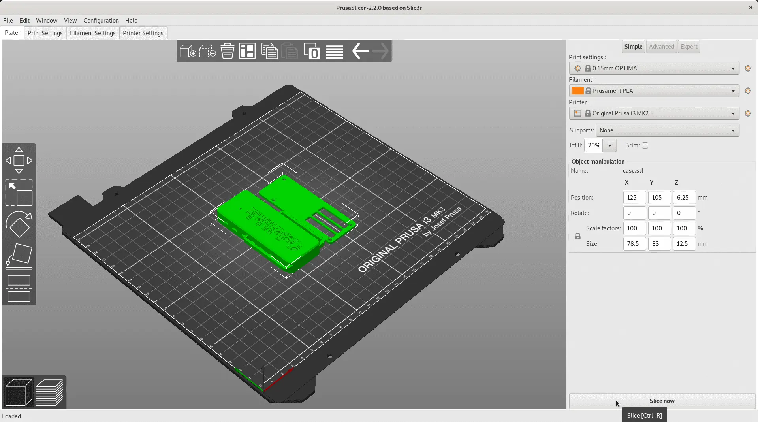Switch to the sliced layers preview
Viewport: 758px width, 422px height.
tap(49, 392)
